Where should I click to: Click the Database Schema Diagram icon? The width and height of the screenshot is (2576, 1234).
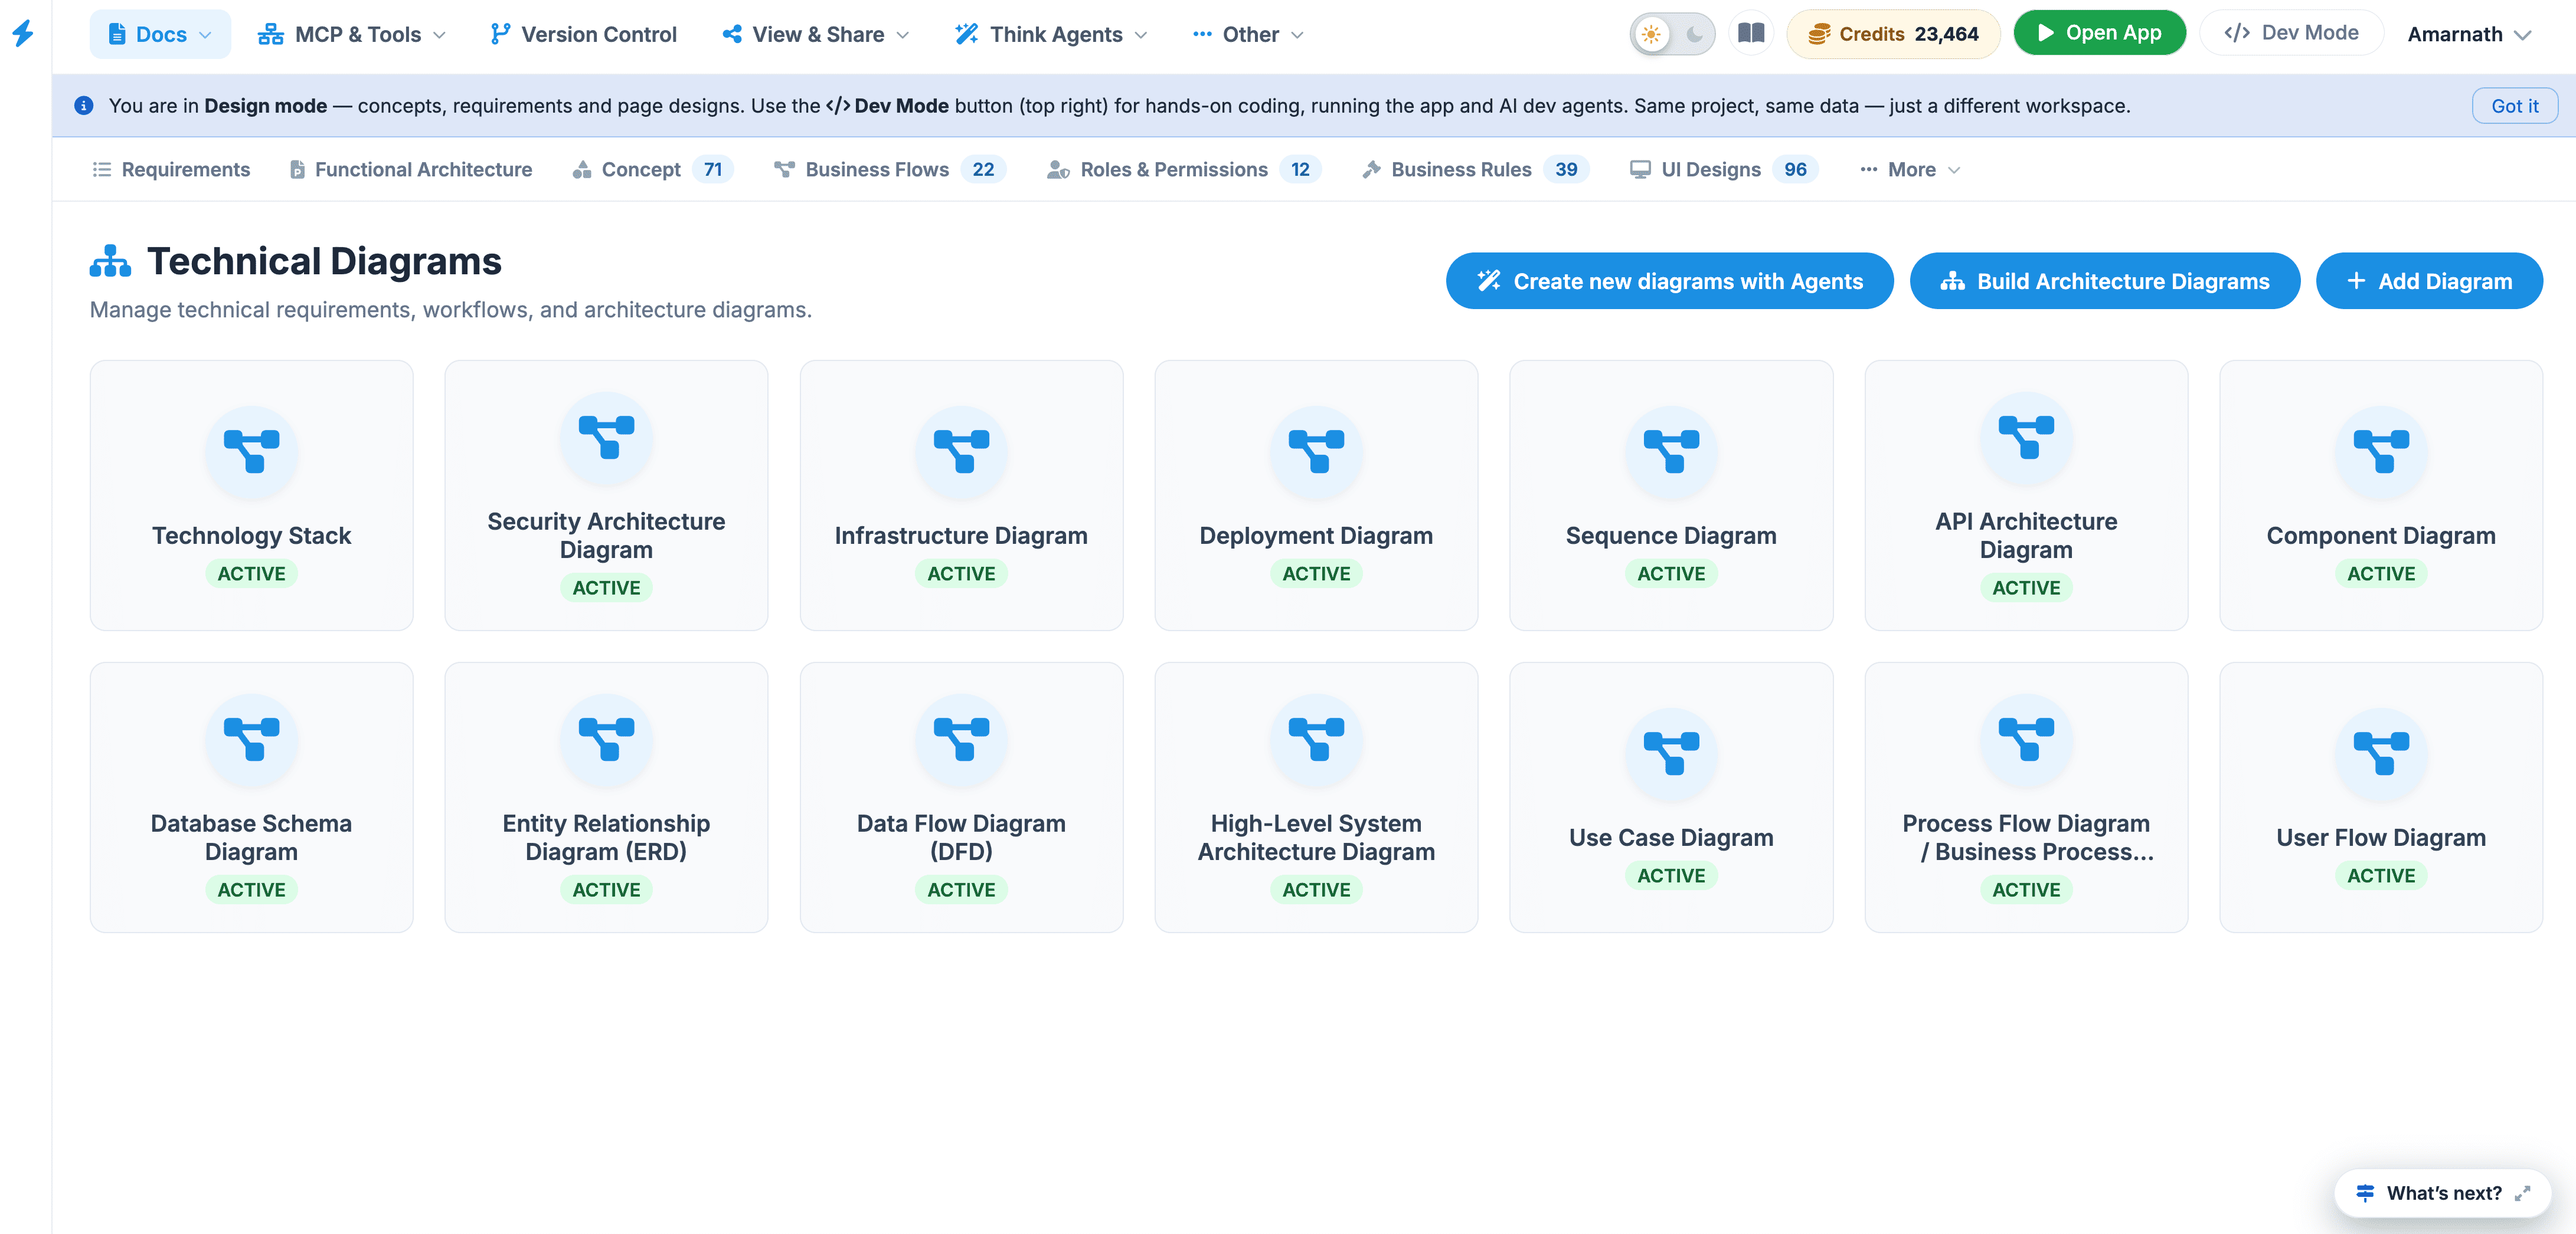[x=251, y=740]
